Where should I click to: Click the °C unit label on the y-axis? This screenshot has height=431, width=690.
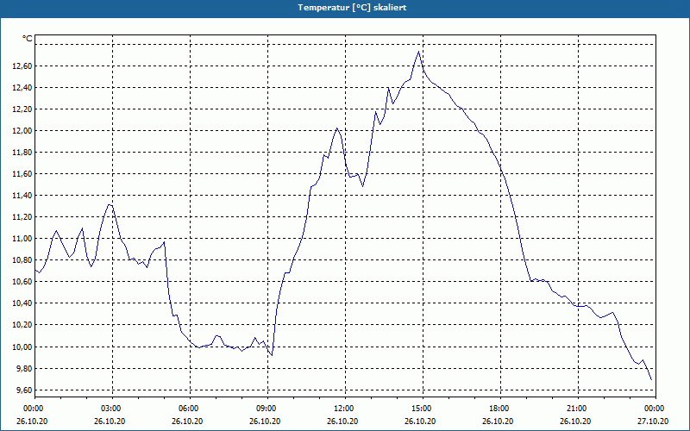click(28, 39)
